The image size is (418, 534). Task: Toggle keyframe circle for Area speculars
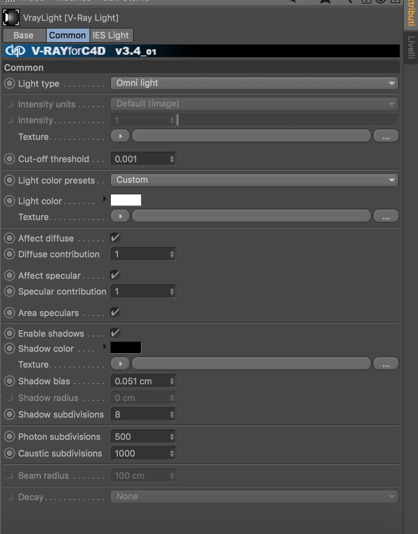click(x=9, y=313)
